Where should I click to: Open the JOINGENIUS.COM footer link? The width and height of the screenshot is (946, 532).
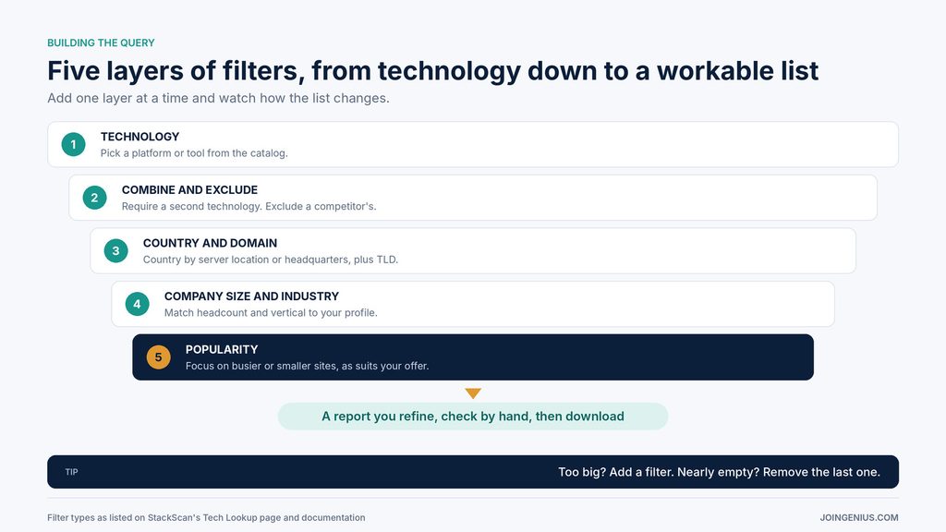(x=859, y=517)
